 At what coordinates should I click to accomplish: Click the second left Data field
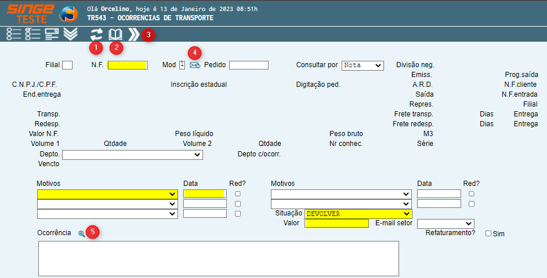point(205,204)
